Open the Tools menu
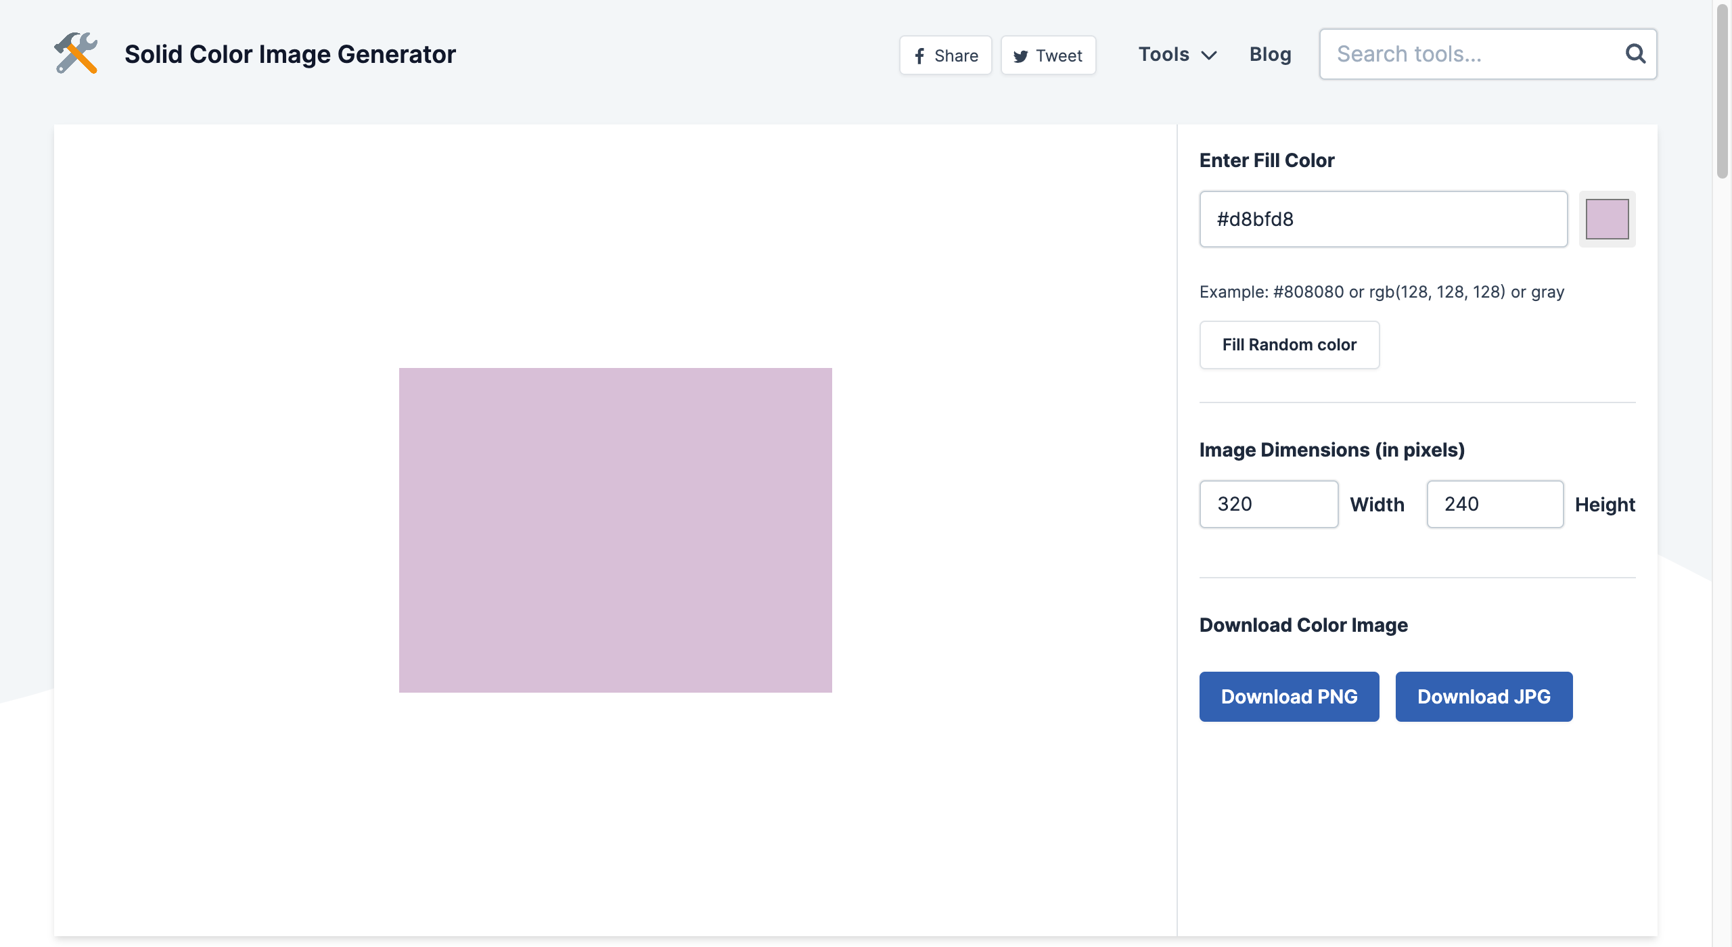 click(x=1164, y=54)
